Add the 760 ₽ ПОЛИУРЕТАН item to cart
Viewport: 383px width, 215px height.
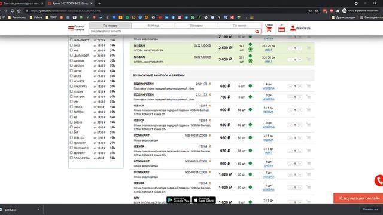309,97
